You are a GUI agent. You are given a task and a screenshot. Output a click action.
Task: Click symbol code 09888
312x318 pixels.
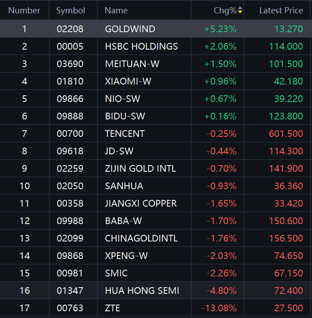pos(70,116)
